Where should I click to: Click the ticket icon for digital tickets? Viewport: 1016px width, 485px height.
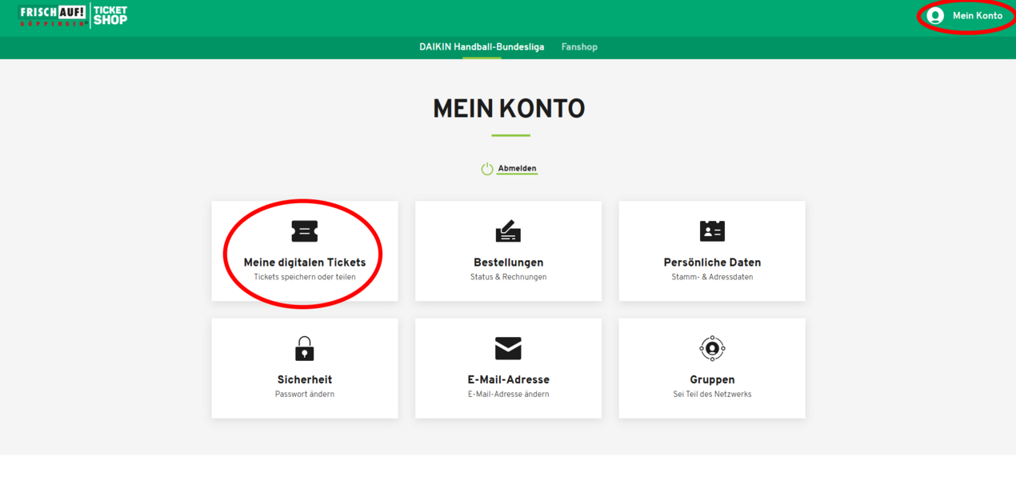point(305,231)
